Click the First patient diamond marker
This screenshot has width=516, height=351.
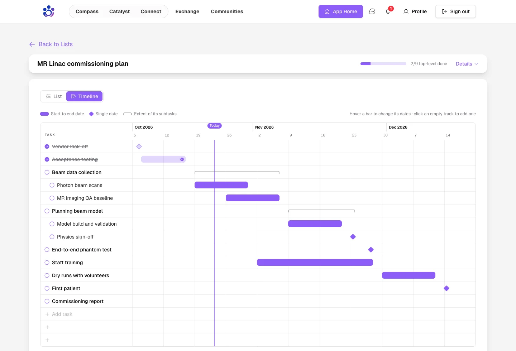446,288
